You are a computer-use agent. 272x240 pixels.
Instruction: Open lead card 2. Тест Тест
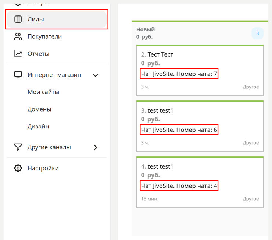[x=200, y=70]
